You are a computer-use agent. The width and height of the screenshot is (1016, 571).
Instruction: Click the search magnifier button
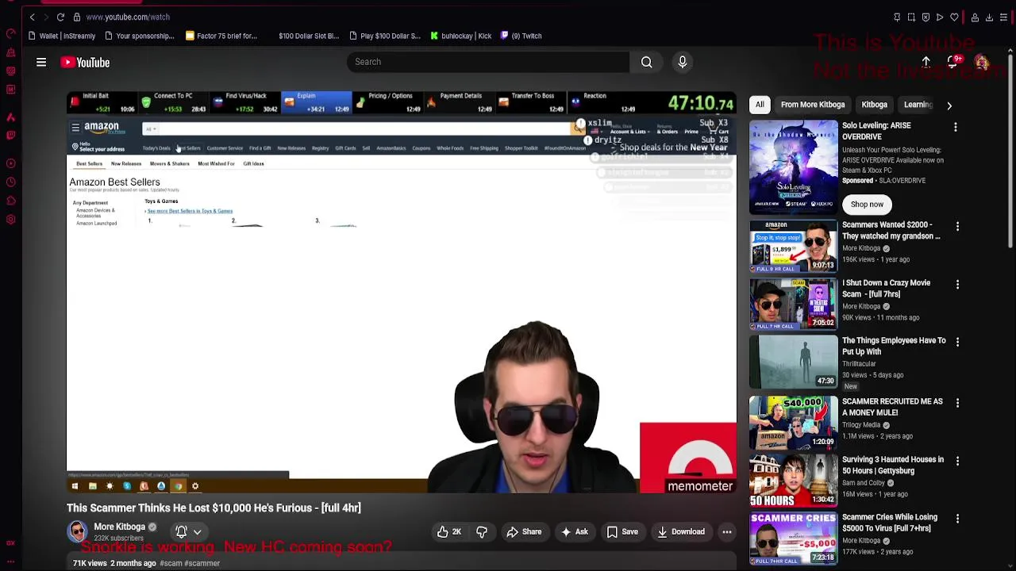pos(647,62)
